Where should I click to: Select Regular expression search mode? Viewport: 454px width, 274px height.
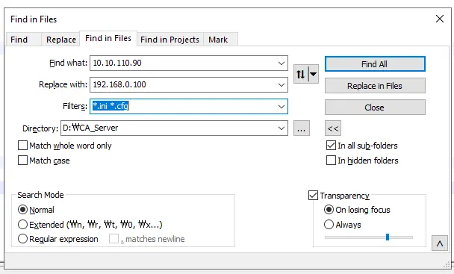pos(22,239)
